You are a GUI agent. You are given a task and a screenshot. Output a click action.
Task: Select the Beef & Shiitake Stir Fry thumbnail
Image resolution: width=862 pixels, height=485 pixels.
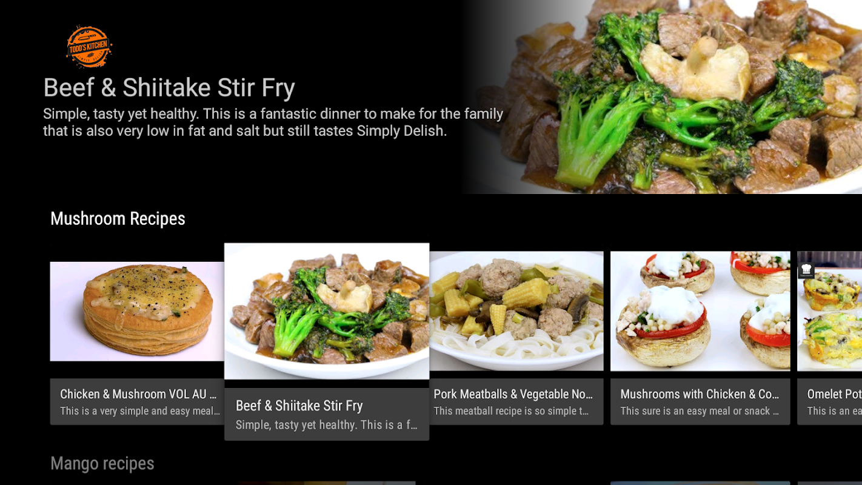pos(327,311)
